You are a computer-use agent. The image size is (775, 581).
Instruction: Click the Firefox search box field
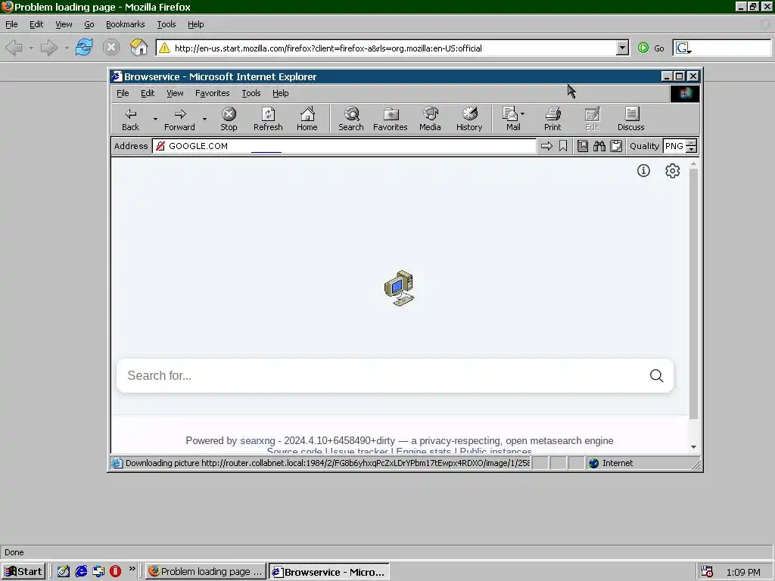[732, 48]
